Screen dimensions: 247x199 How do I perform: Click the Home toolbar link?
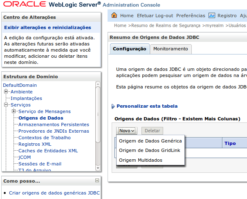(x=127, y=16)
